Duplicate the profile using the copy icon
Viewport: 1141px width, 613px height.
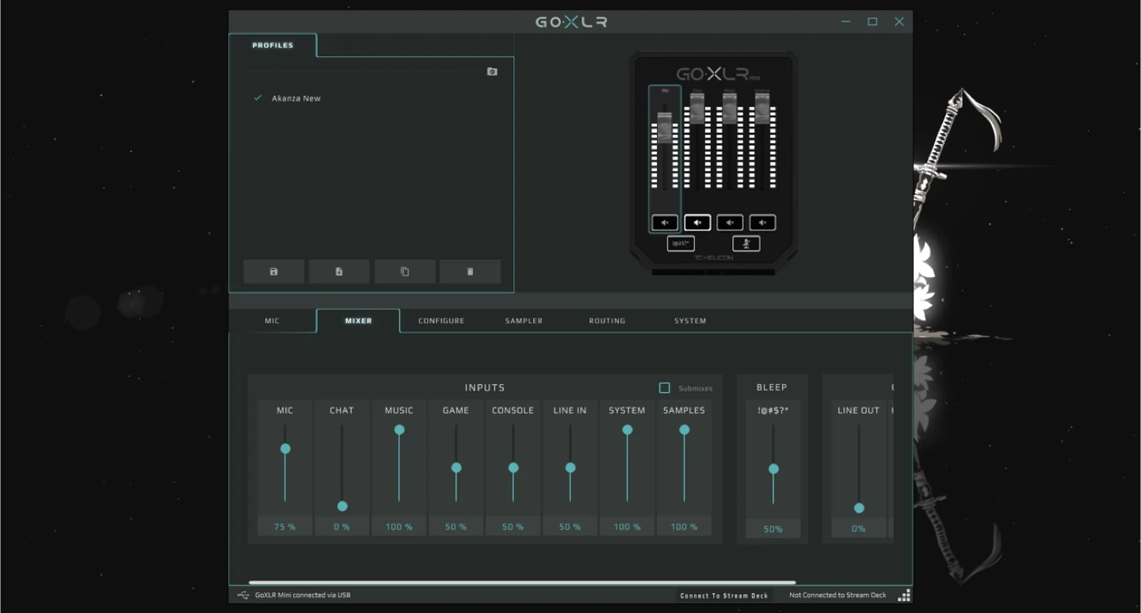click(x=405, y=272)
